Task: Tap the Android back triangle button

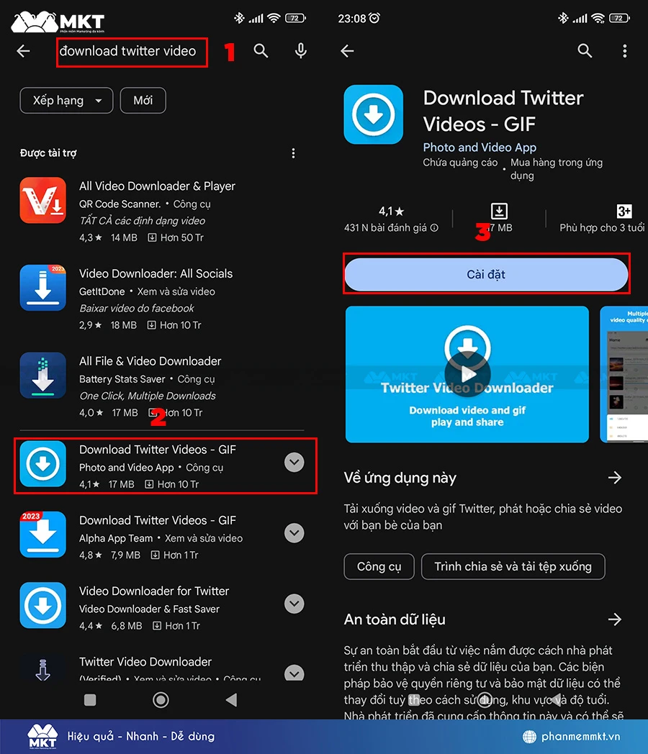Action: point(231,699)
